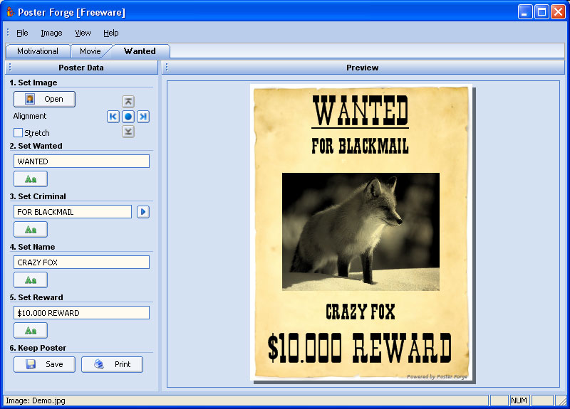The width and height of the screenshot is (570, 409).
Task: Center the image alignment
Action: [128, 117]
